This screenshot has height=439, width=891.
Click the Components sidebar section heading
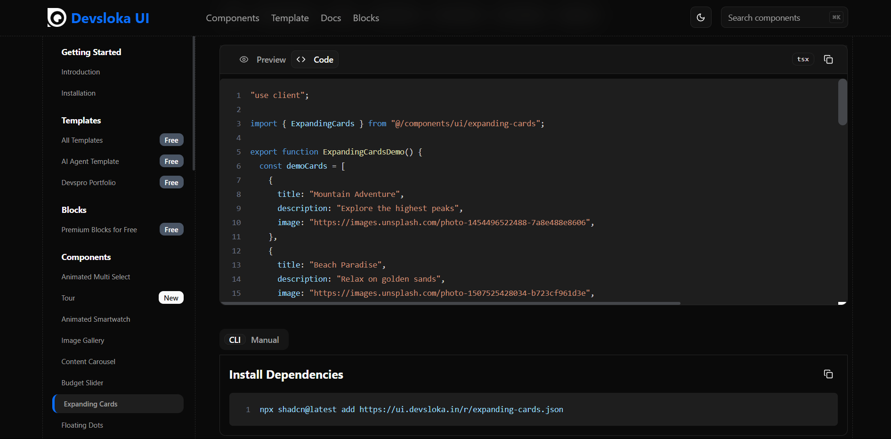tap(86, 257)
